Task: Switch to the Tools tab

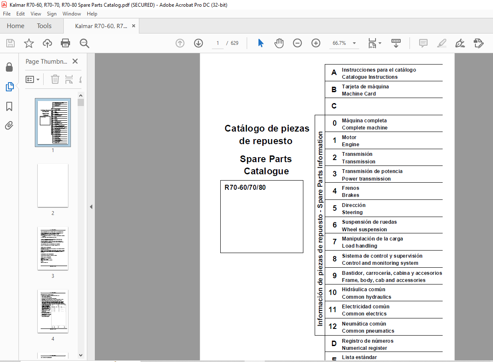Action: (x=44, y=26)
